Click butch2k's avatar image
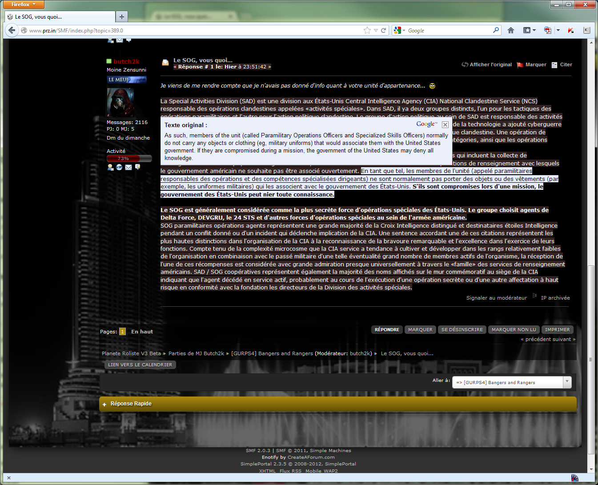The image size is (598, 485). [120, 102]
